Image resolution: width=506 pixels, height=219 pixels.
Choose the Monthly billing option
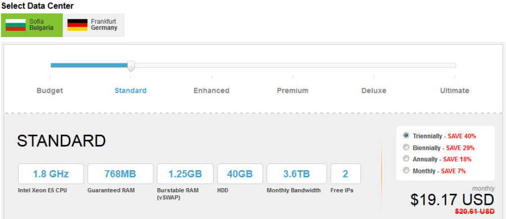(406, 170)
